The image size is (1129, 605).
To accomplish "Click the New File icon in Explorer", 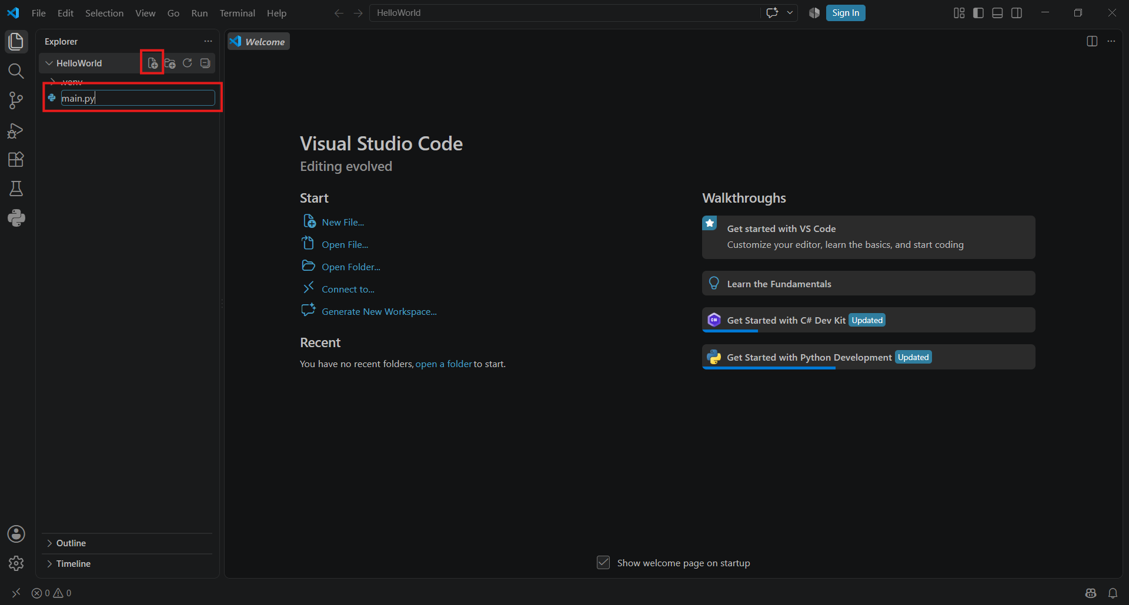I will 152,63.
